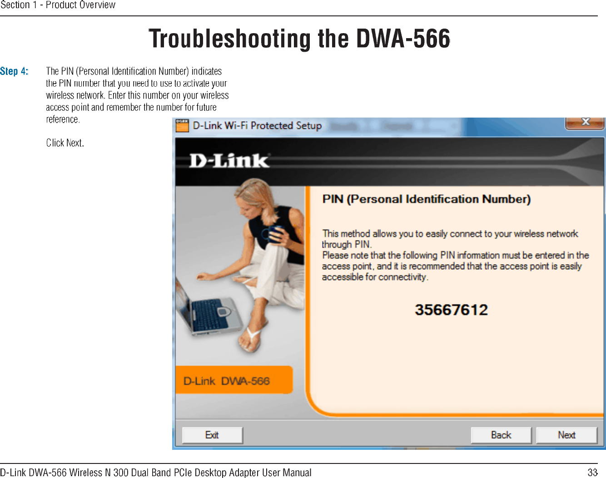
Task: Click the D-Link icon in the title bar
Action: point(182,125)
